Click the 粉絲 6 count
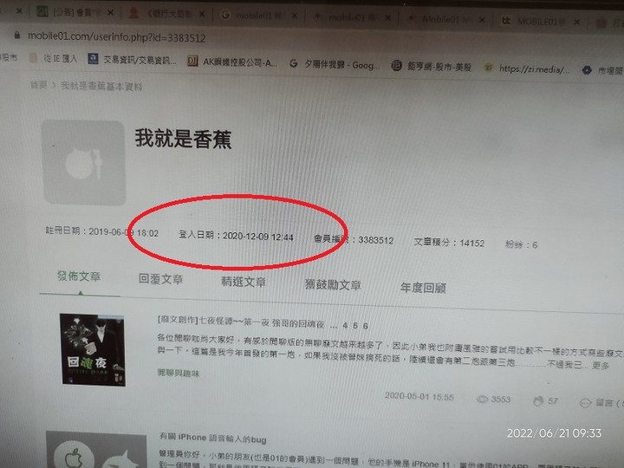 (x=521, y=244)
